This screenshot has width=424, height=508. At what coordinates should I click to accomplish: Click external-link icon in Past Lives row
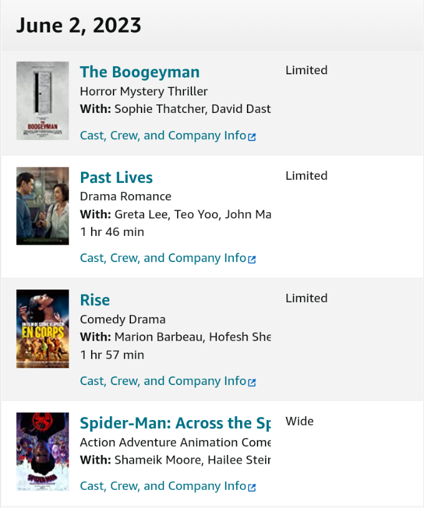coord(252,259)
